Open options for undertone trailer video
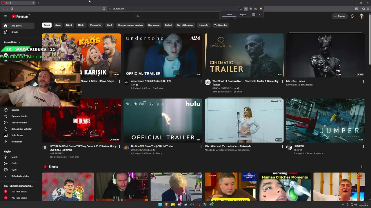The width and height of the screenshot is (371, 208). point(201,81)
